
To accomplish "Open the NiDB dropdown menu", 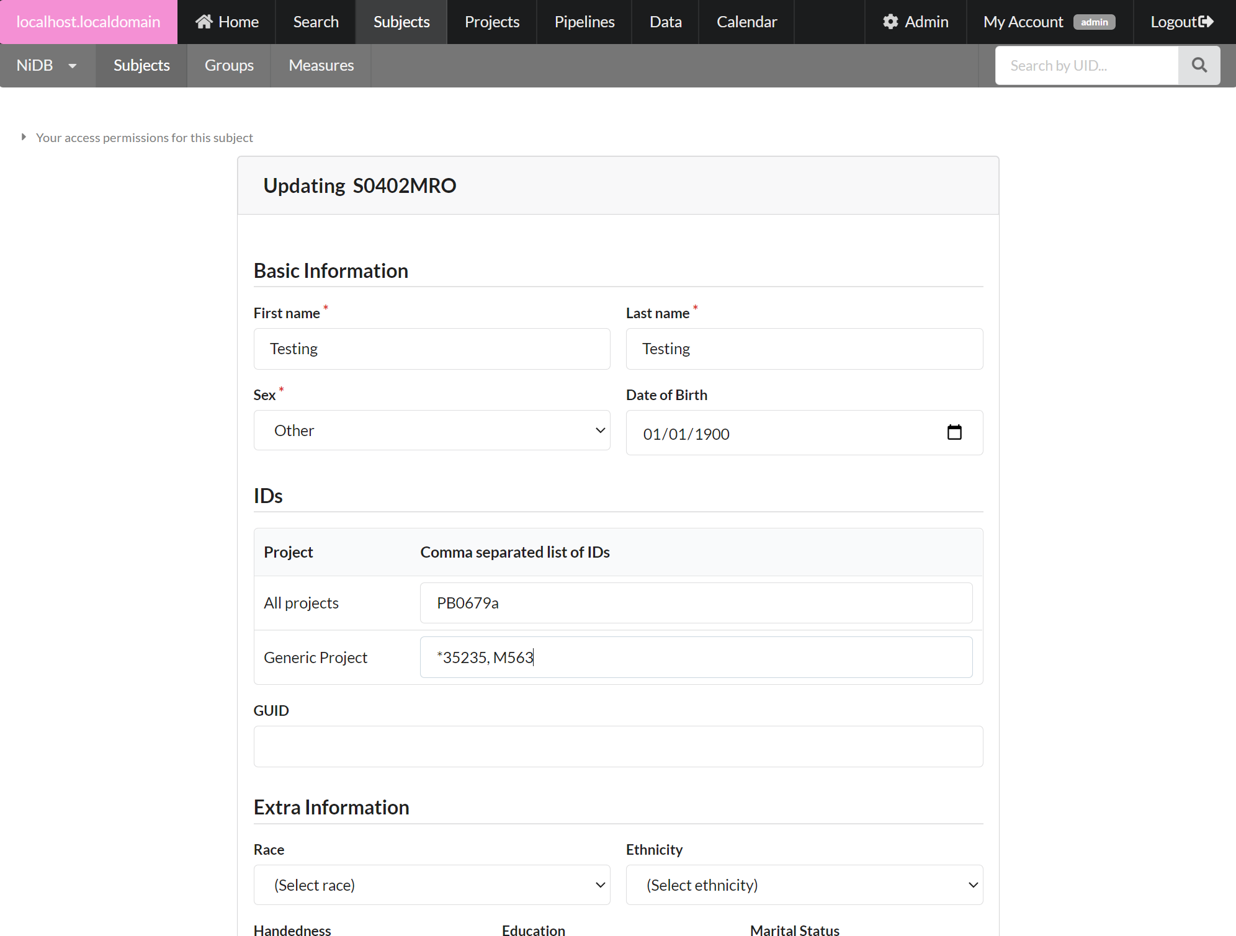I will [x=47, y=65].
